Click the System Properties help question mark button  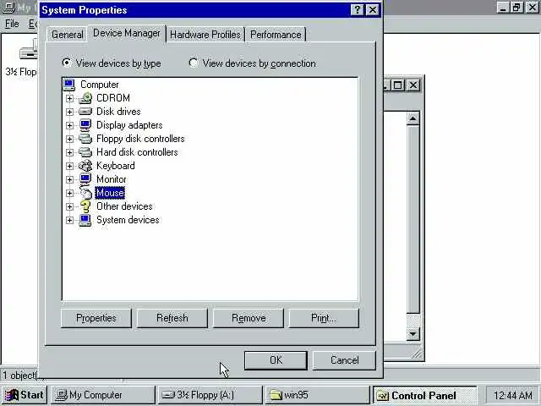coord(357,9)
